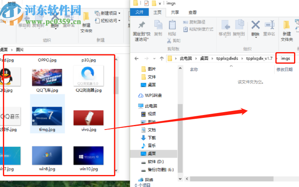299x187 pixels.
Task: Go up one folder level arrow
Action: coord(162,58)
